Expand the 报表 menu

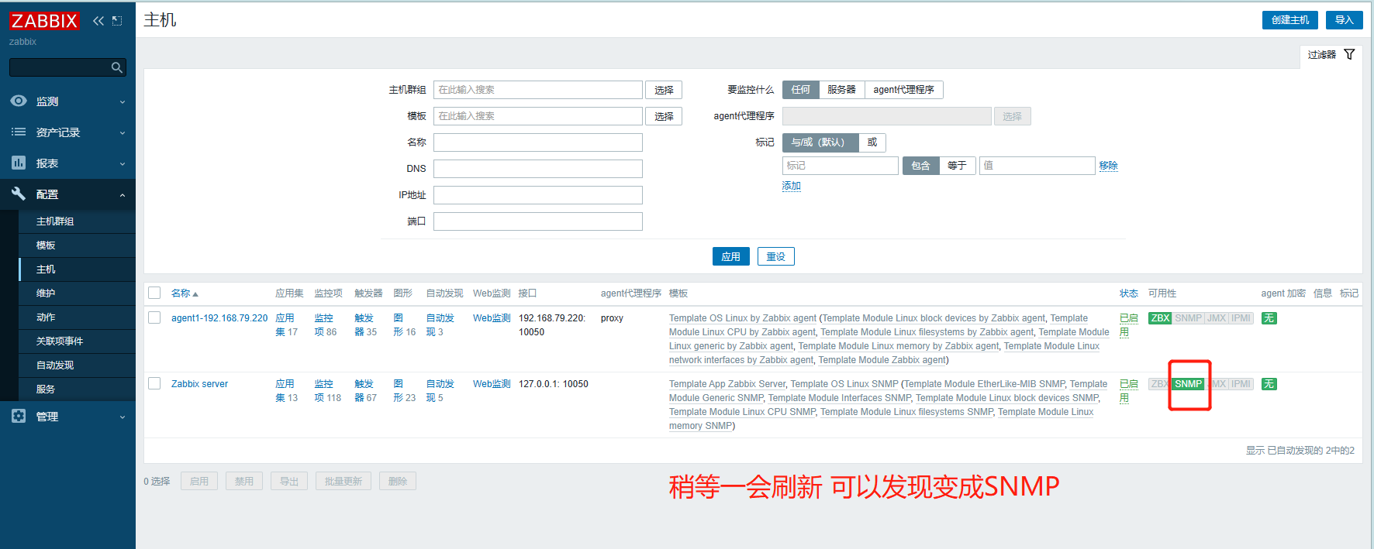coord(123,163)
